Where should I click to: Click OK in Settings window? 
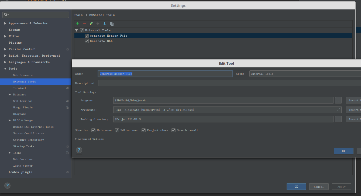tap(296, 187)
